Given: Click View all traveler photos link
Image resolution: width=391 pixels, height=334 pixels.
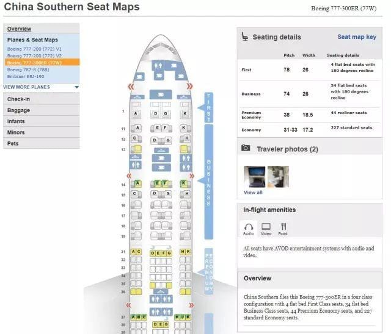Looking at the screenshot, I should [253, 192].
